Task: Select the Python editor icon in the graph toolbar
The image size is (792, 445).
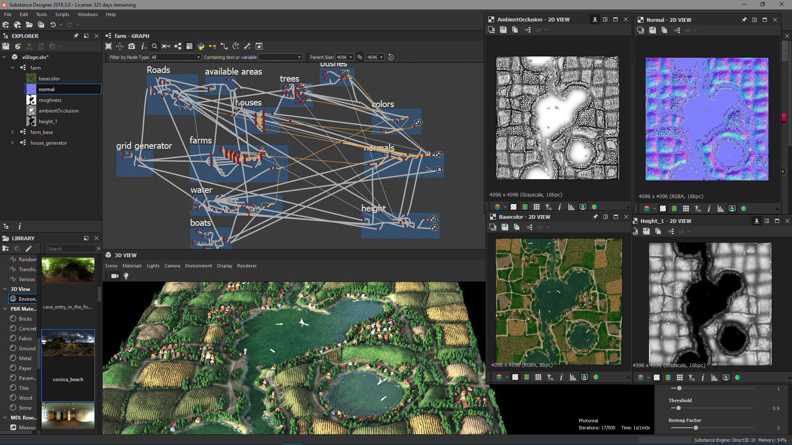Action: (201, 46)
